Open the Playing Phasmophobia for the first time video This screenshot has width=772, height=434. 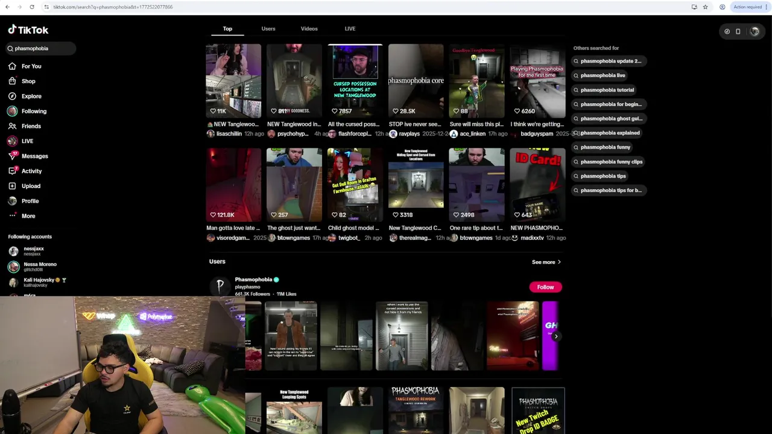pos(538,81)
